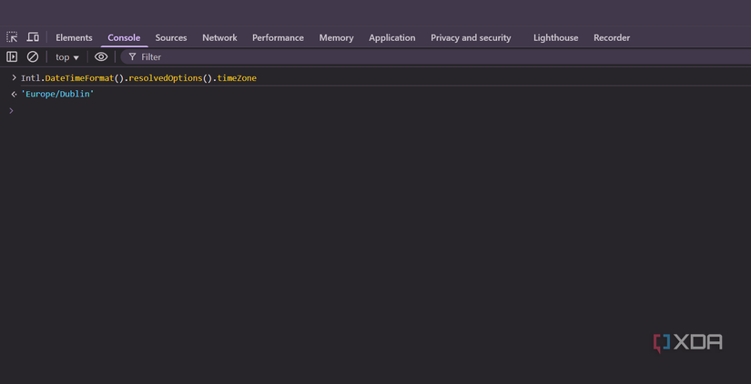Click the 'Europe/Dublin' output string

(x=58, y=94)
